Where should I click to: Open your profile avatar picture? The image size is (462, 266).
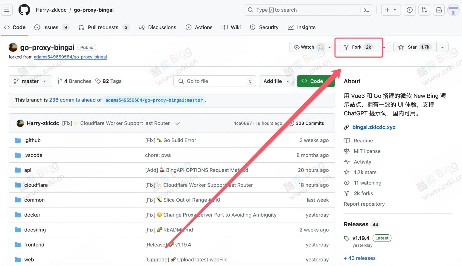453,10
